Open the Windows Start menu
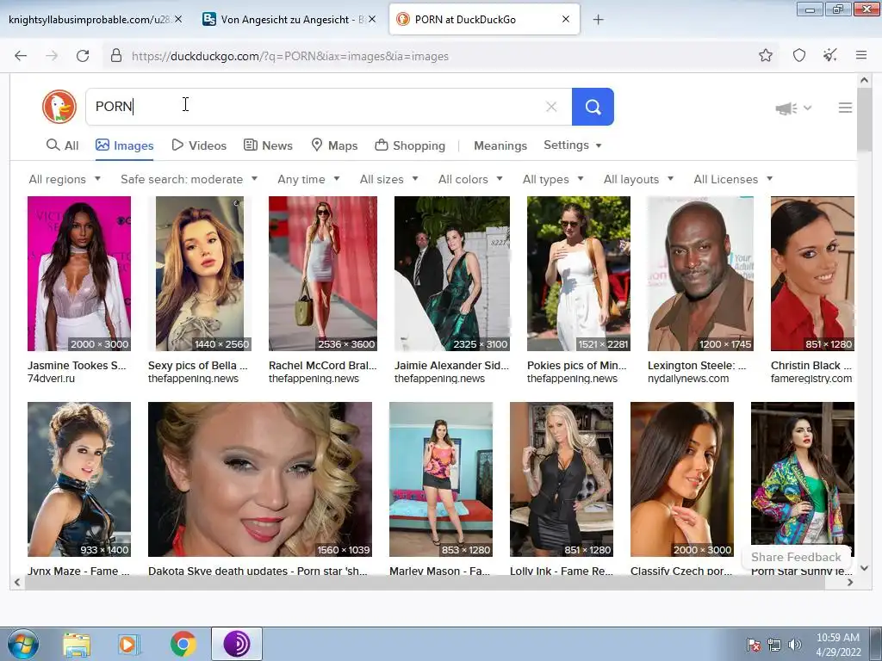882x661 pixels. coord(23,644)
